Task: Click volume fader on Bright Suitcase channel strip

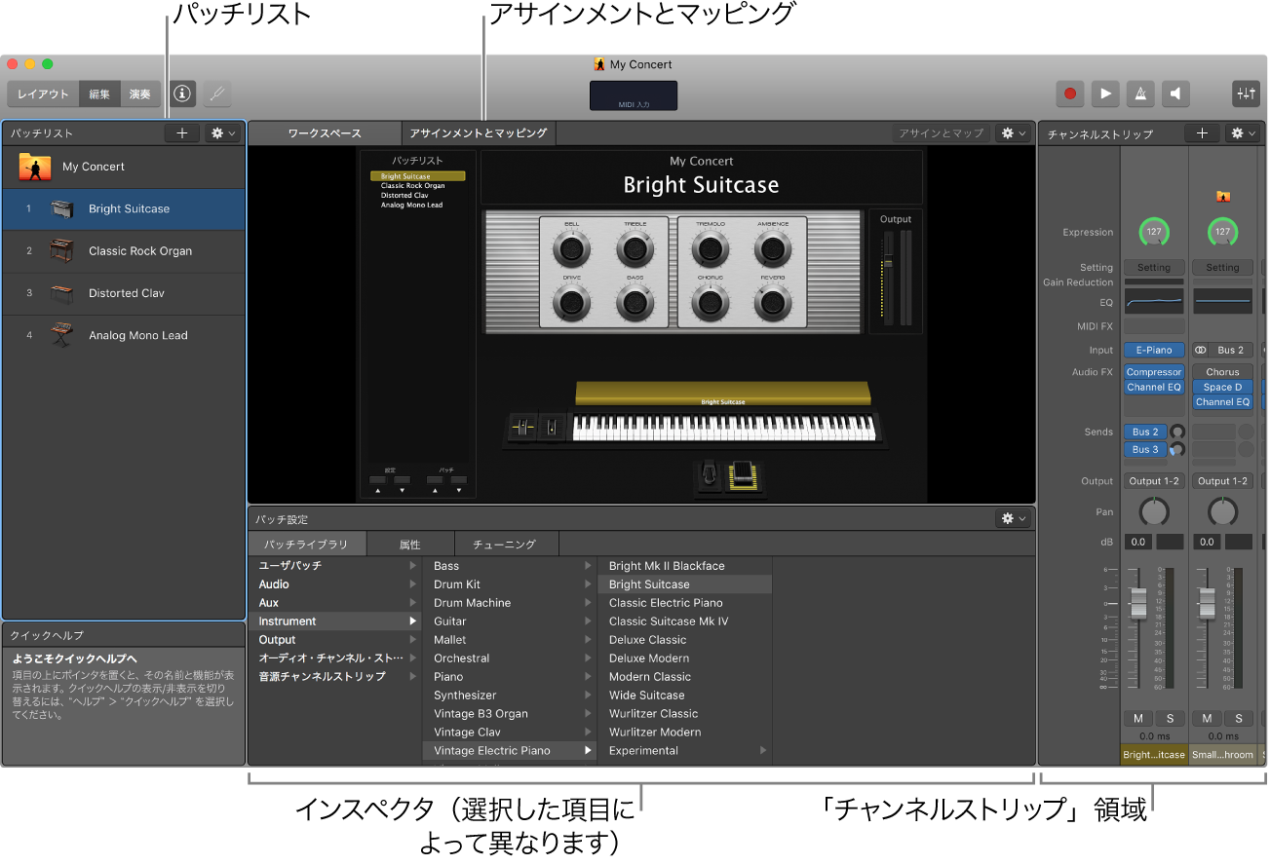Action: click(1137, 603)
